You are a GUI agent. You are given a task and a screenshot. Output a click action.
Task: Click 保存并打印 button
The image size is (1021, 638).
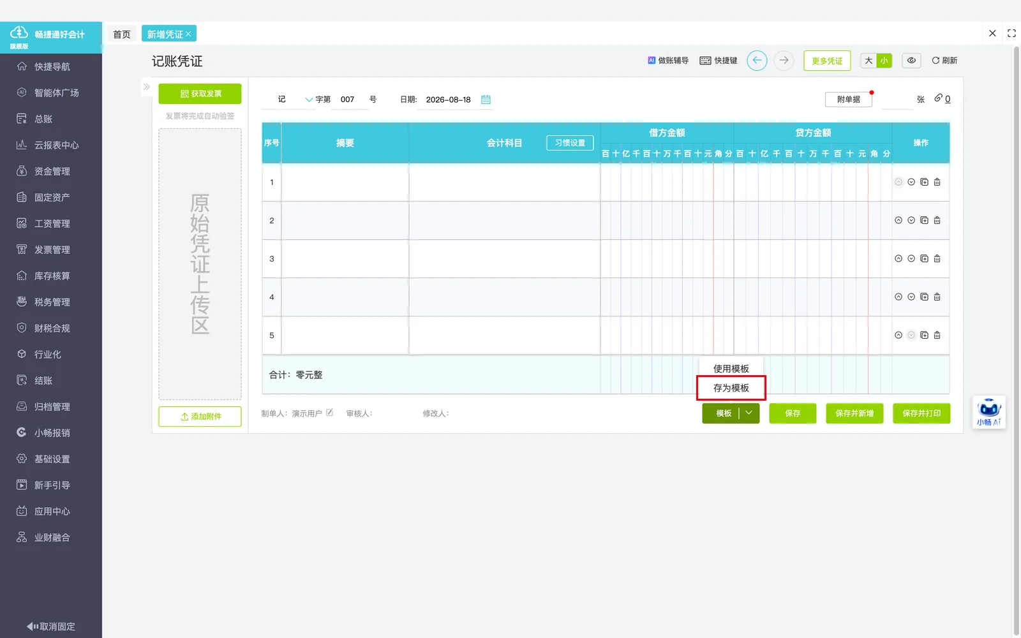[921, 413]
